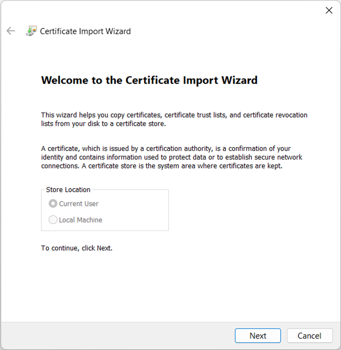Click the paragraph starting 'This wizard helps you'
Viewport: 341px width, 350px height.
tap(174, 119)
